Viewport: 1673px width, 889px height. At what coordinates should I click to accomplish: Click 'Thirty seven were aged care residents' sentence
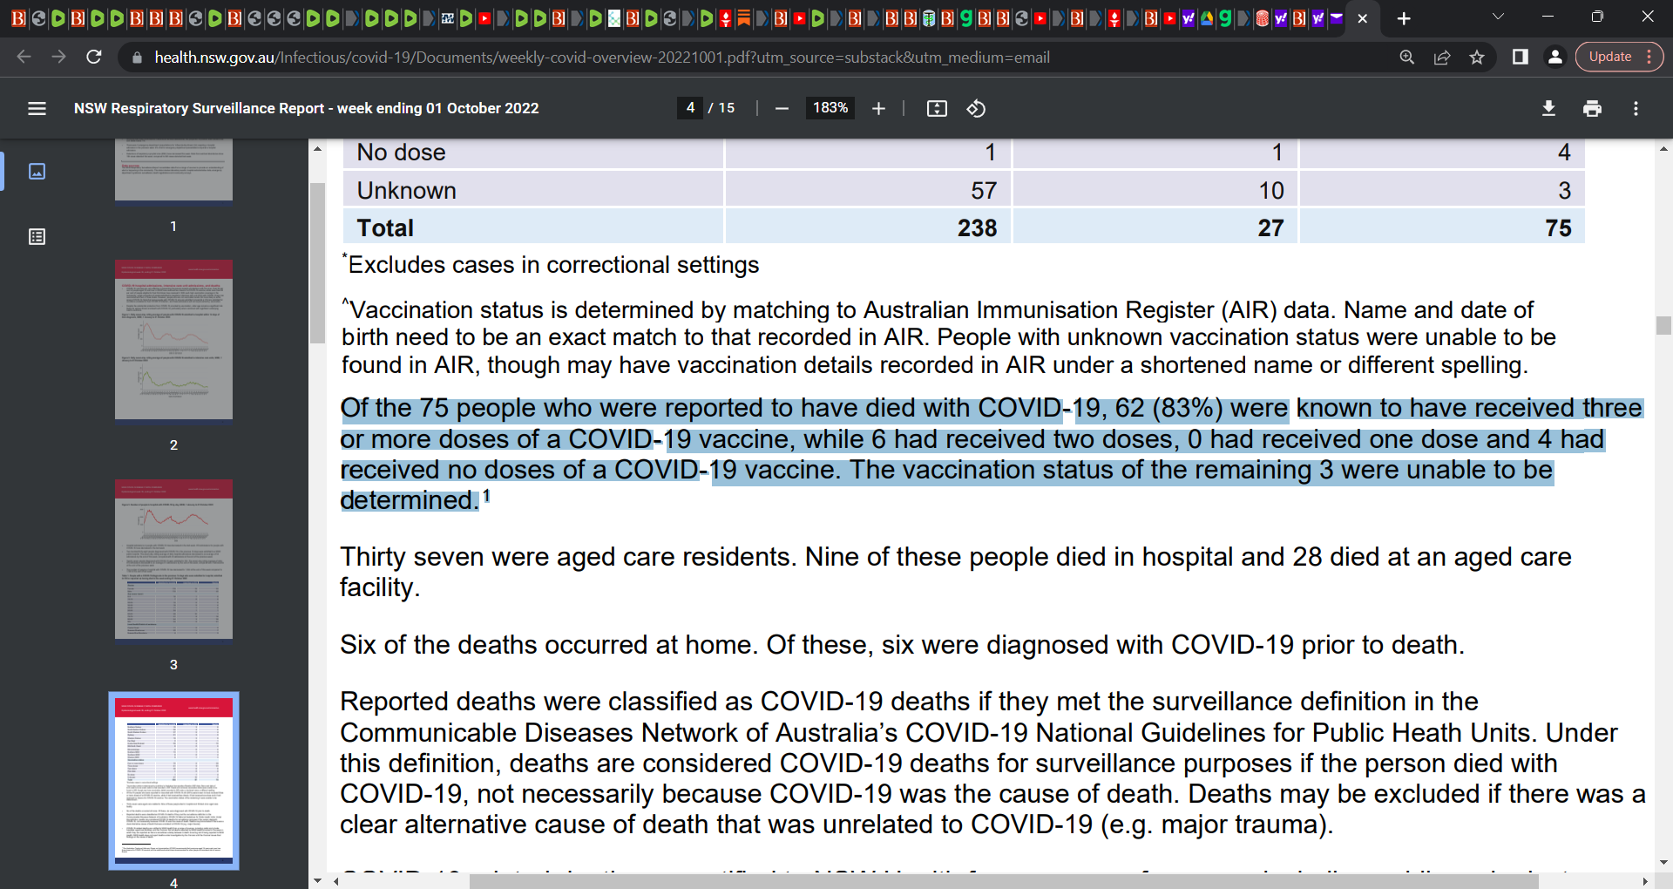pos(568,557)
